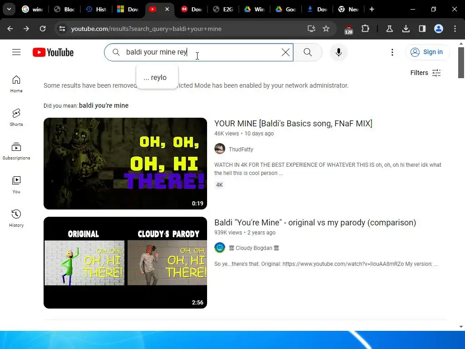Clear the search box with X

pos(285,52)
